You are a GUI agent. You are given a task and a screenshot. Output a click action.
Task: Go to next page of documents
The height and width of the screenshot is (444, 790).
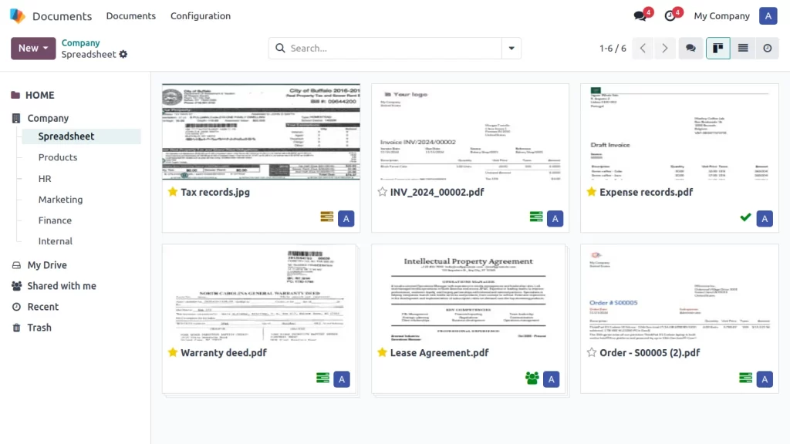pos(665,48)
